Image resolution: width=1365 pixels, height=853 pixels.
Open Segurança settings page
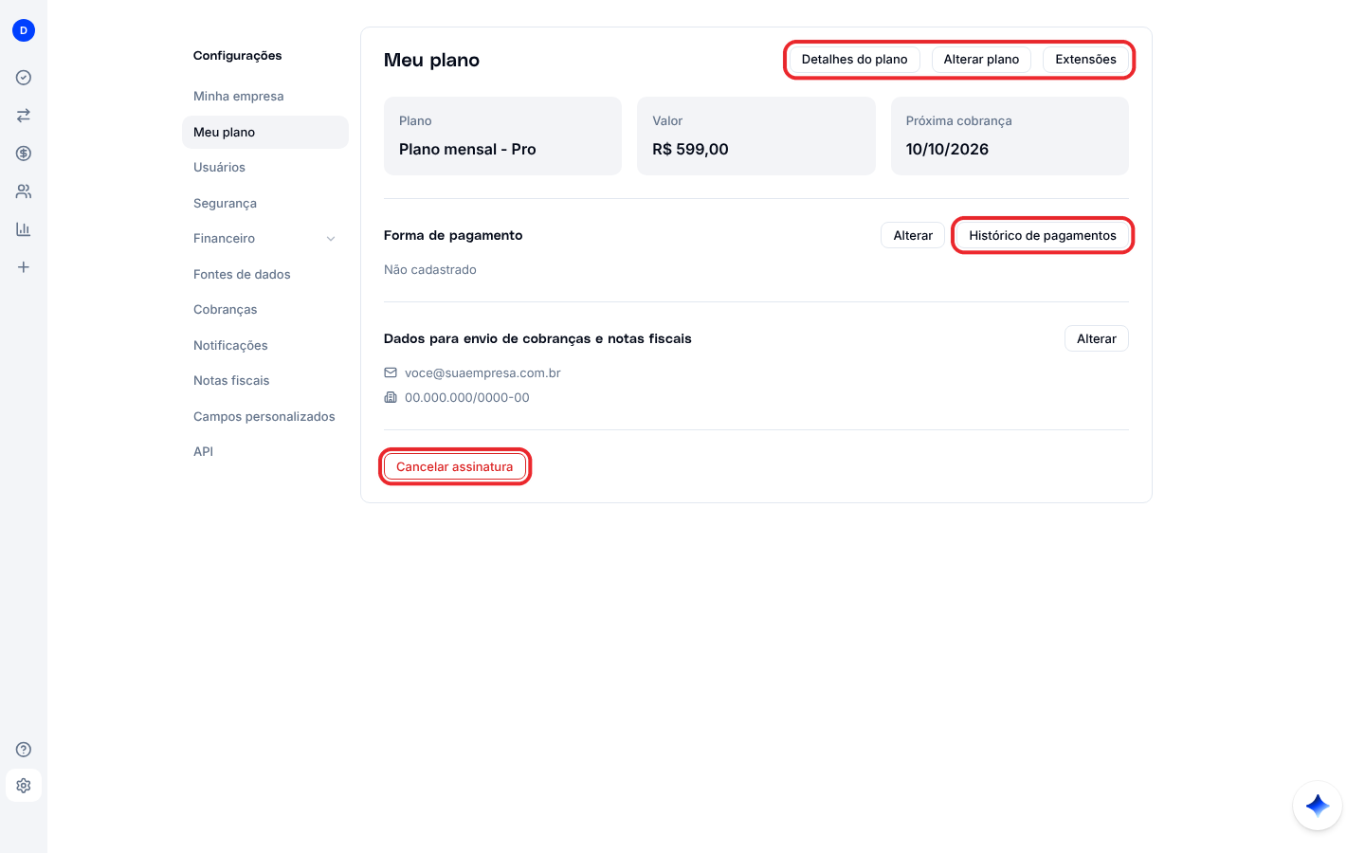(265, 203)
